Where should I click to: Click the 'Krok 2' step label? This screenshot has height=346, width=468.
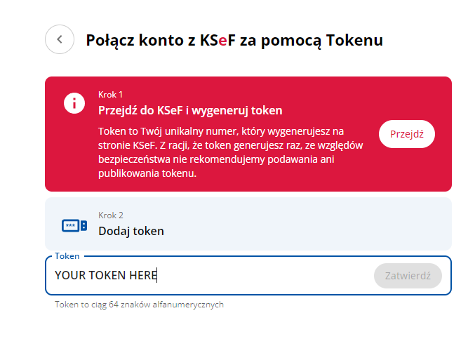[111, 215]
